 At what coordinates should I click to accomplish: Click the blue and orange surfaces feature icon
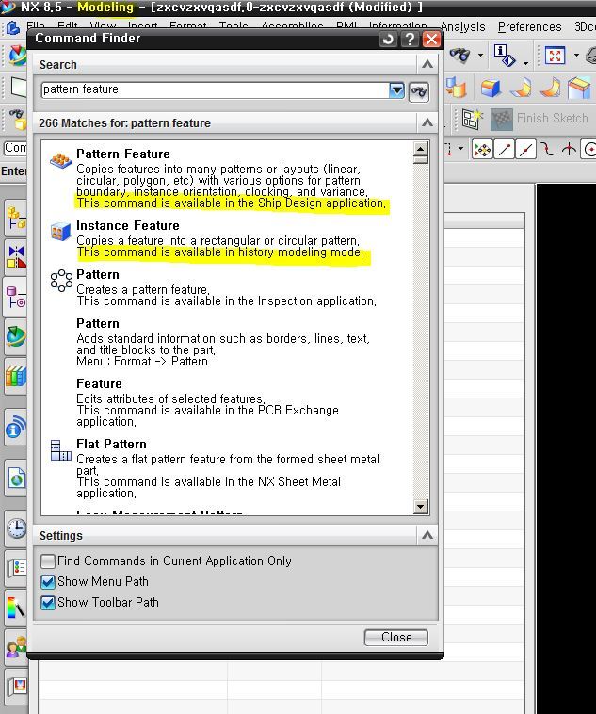pos(457,88)
